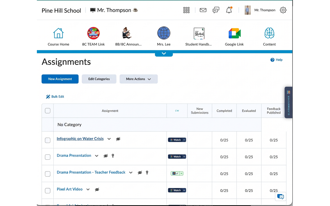Click the Pine Hill School title
The image size is (330, 206).
(61, 11)
